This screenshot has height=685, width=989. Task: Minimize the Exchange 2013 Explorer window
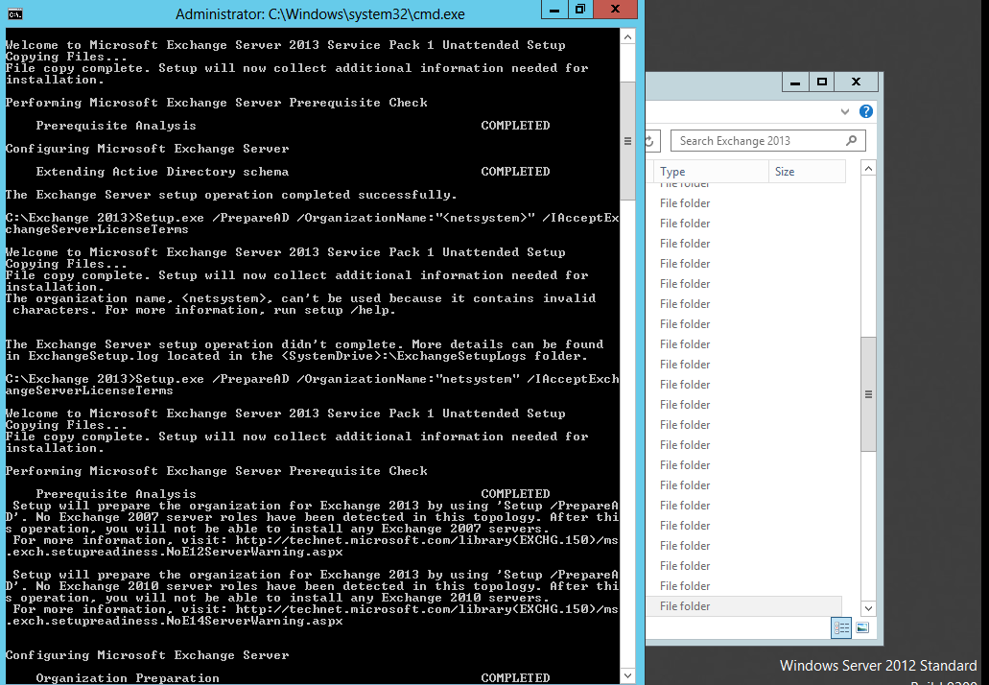[795, 82]
